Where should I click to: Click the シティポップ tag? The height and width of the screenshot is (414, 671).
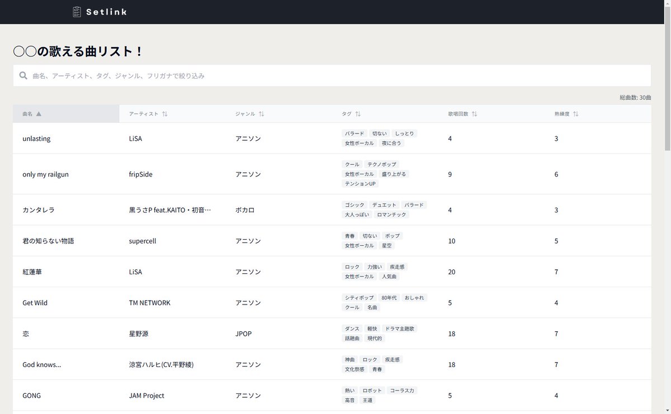click(x=359, y=298)
